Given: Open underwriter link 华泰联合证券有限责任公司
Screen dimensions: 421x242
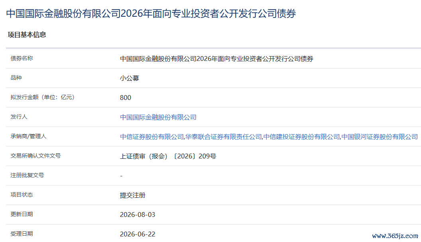Looking at the screenshot, I should (223, 137).
